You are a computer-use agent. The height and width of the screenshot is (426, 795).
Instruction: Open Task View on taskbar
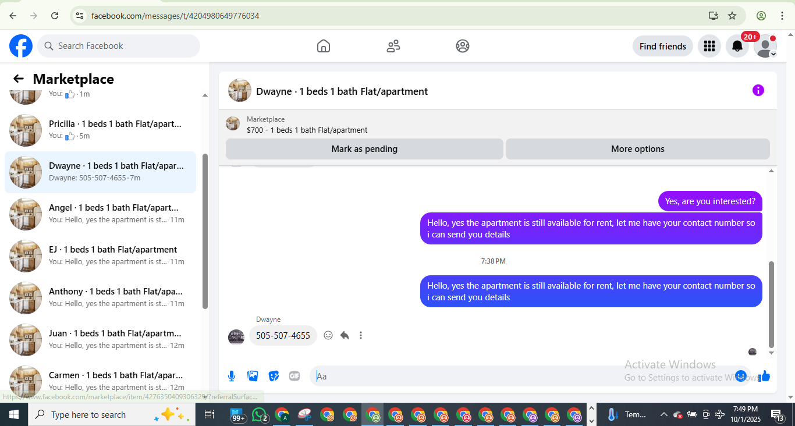(x=209, y=414)
